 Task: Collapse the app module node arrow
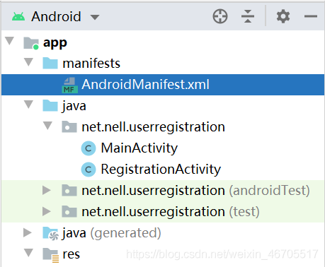pyautogui.click(x=10, y=41)
